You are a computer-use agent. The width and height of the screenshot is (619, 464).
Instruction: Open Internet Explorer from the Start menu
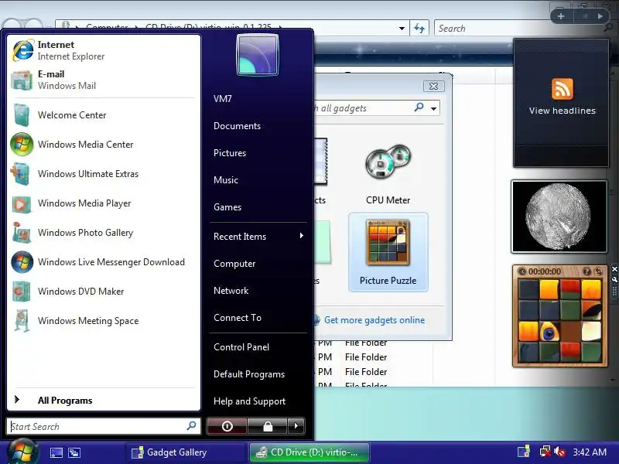(x=104, y=50)
